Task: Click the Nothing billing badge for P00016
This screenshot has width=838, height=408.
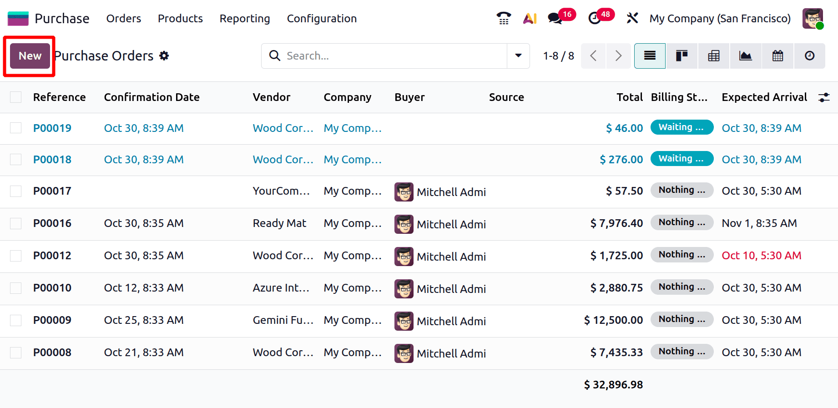Action: 682,222
